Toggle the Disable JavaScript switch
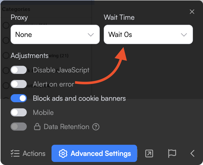203x165 pixels. point(19,70)
